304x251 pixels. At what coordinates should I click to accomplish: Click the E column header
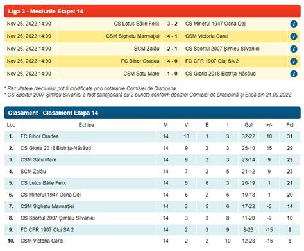(207, 125)
